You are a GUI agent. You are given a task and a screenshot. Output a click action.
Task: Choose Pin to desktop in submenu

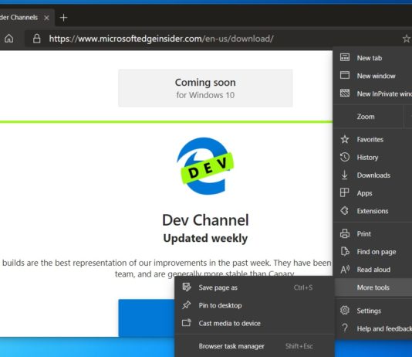tap(255, 305)
